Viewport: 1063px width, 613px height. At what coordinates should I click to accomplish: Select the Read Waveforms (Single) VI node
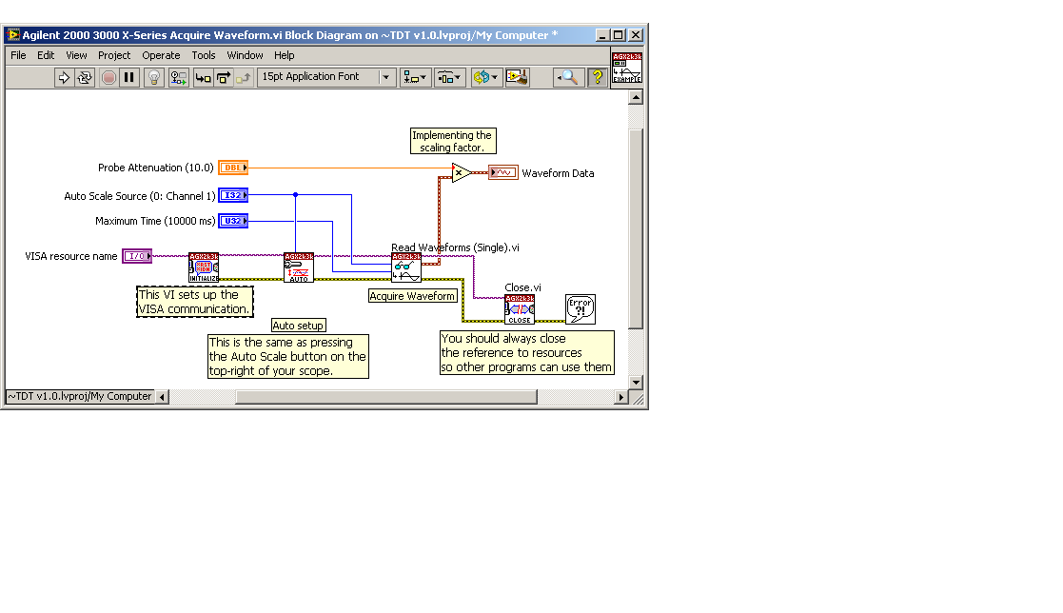coord(406,267)
